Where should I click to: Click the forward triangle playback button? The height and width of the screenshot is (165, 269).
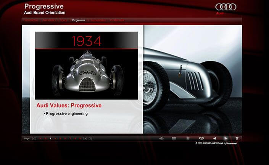click(226, 138)
